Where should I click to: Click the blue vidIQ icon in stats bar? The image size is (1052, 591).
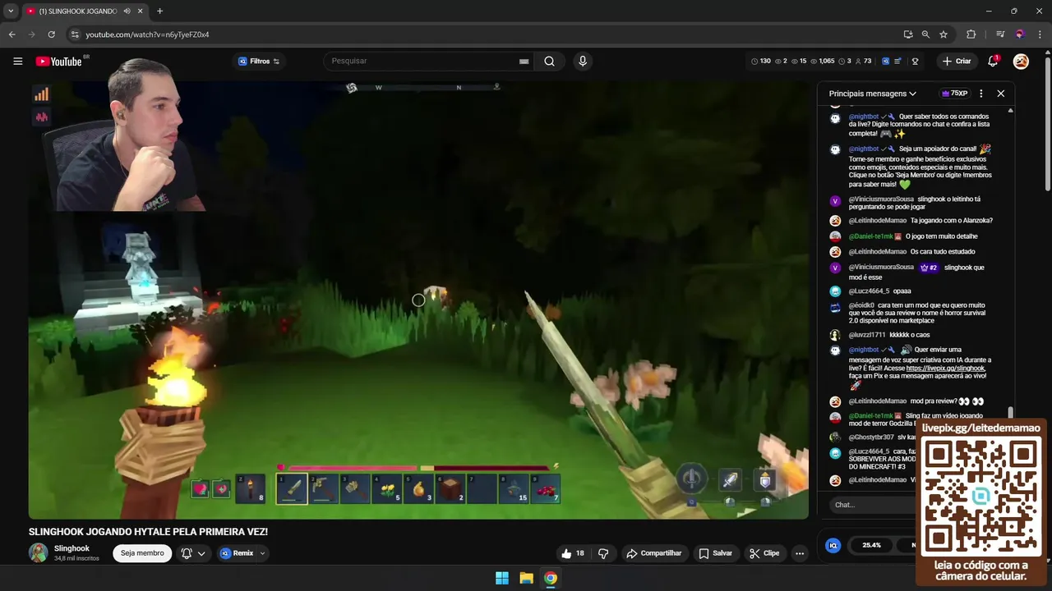(x=885, y=62)
